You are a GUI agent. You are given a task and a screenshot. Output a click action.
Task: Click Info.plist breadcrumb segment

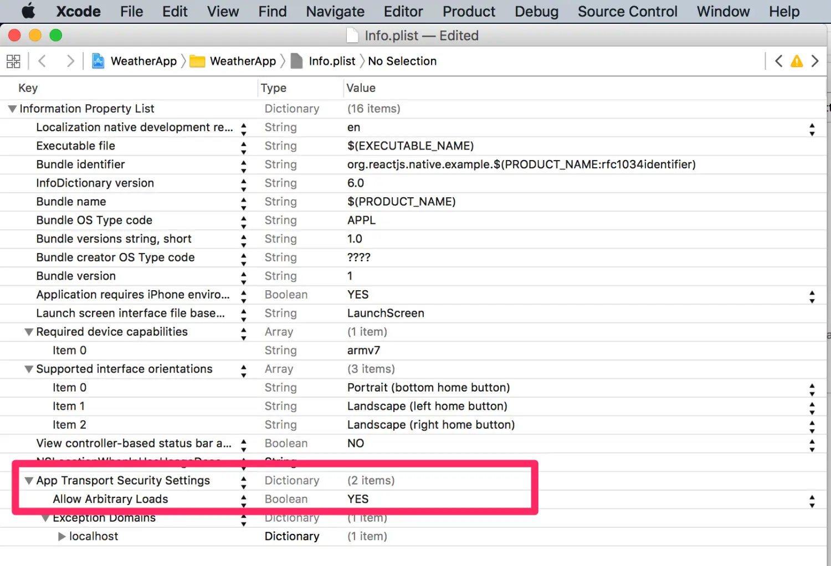332,61
